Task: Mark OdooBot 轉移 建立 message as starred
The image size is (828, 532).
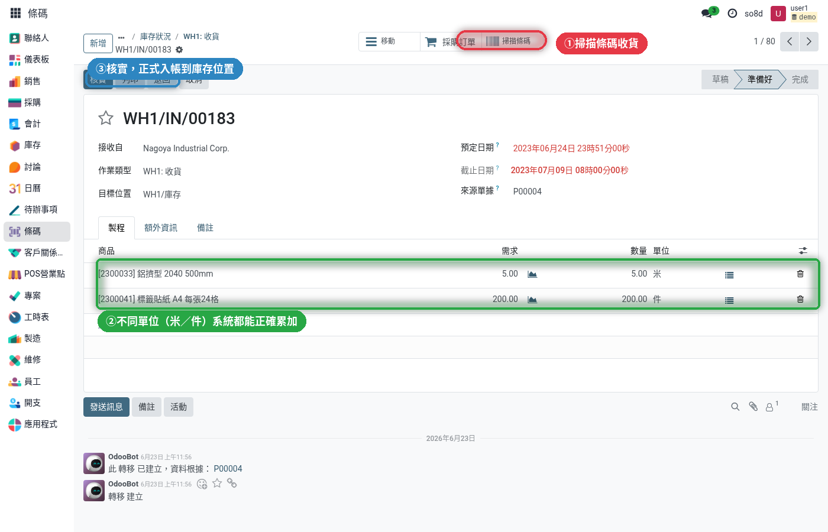Action: click(217, 484)
